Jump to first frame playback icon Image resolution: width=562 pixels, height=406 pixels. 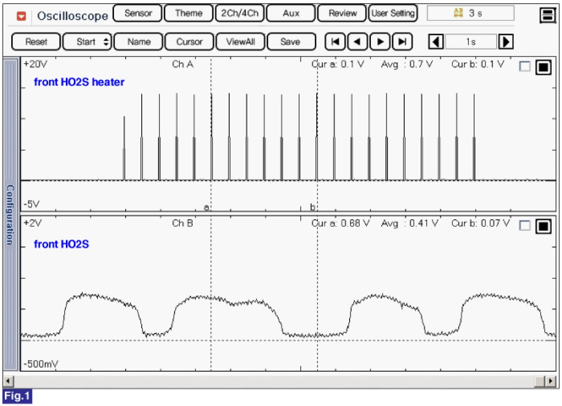(335, 42)
